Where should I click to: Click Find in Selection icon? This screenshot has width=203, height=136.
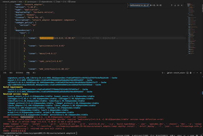179,6
